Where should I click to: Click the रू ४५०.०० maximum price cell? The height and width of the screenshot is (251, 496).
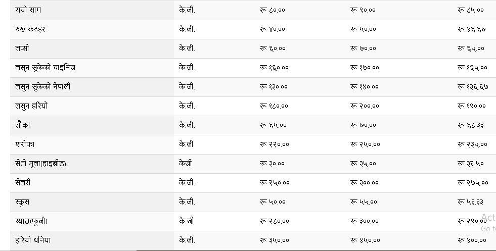click(365, 240)
